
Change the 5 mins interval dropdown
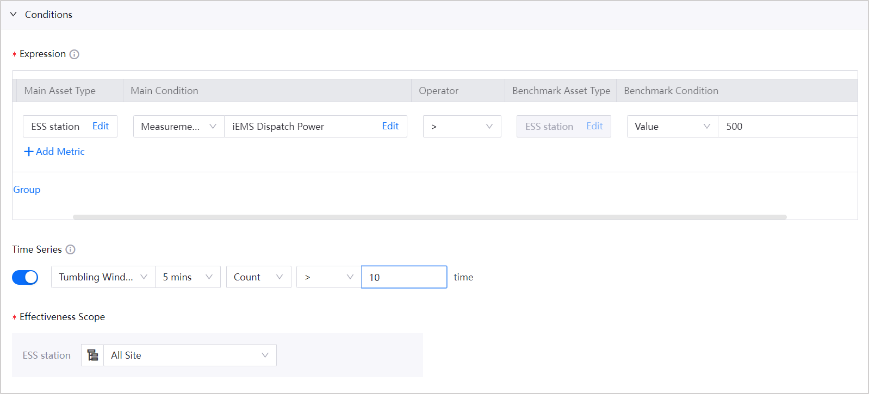click(x=188, y=277)
